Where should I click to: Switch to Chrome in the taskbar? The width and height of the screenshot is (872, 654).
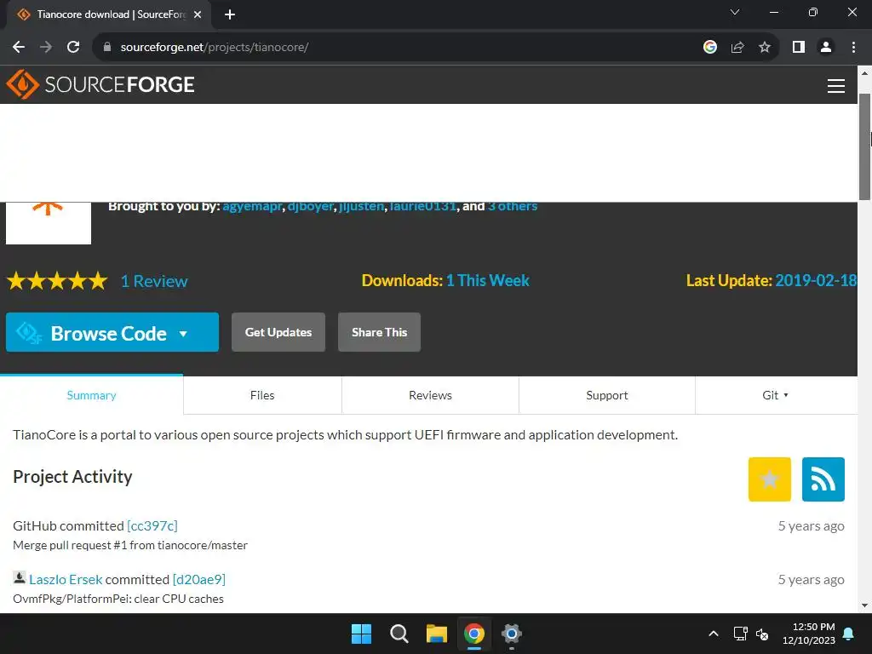tap(473, 634)
